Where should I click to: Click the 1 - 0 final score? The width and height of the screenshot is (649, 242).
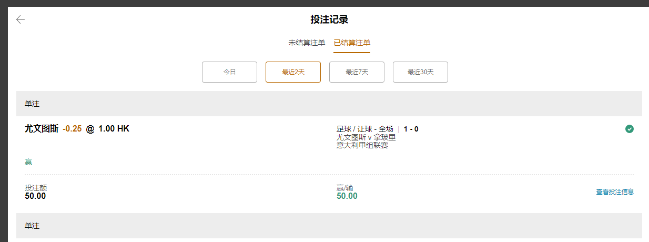coord(411,129)
